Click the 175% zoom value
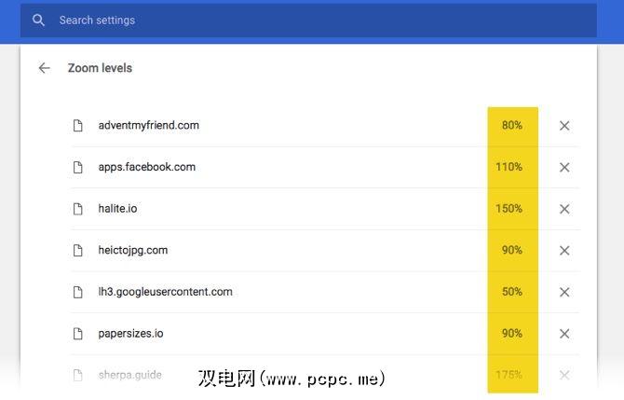 (x=509, y=375)
